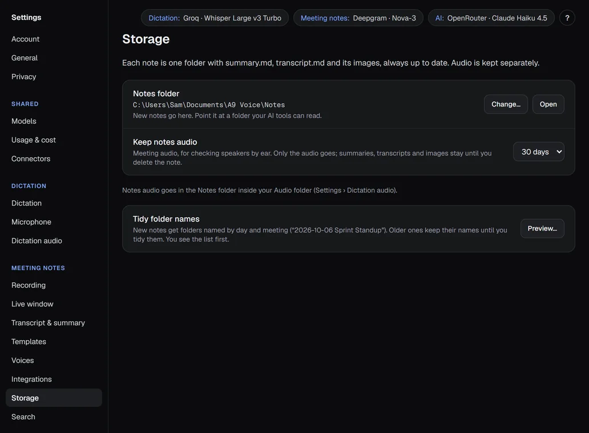Open Live window settings
Image resolution: width=589 pixels, height=433 pixels.
coord(33,304)
